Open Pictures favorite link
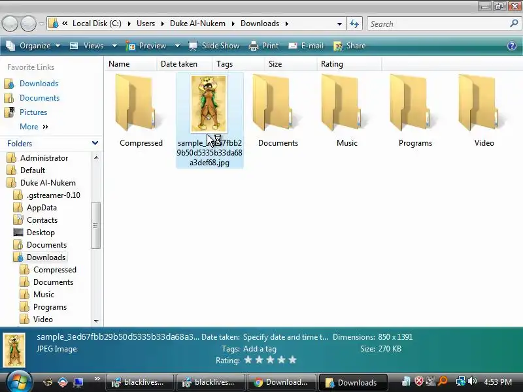The image size is (523, 392). (x=33, y=112)
